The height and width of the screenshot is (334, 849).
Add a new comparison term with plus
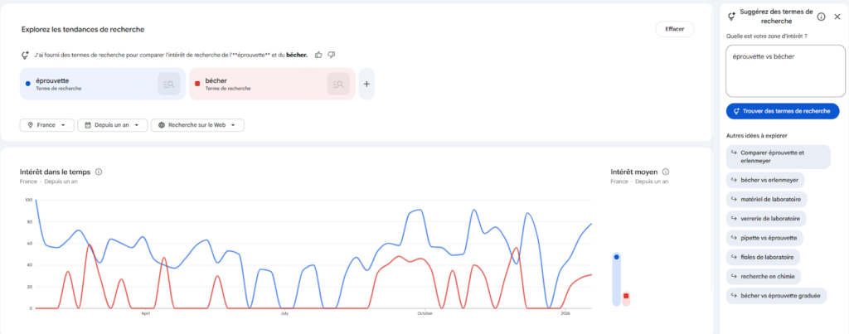click(366, 84)
